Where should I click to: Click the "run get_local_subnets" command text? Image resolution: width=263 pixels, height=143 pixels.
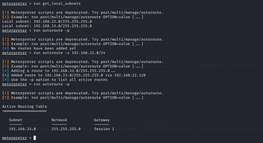point(57,4)
